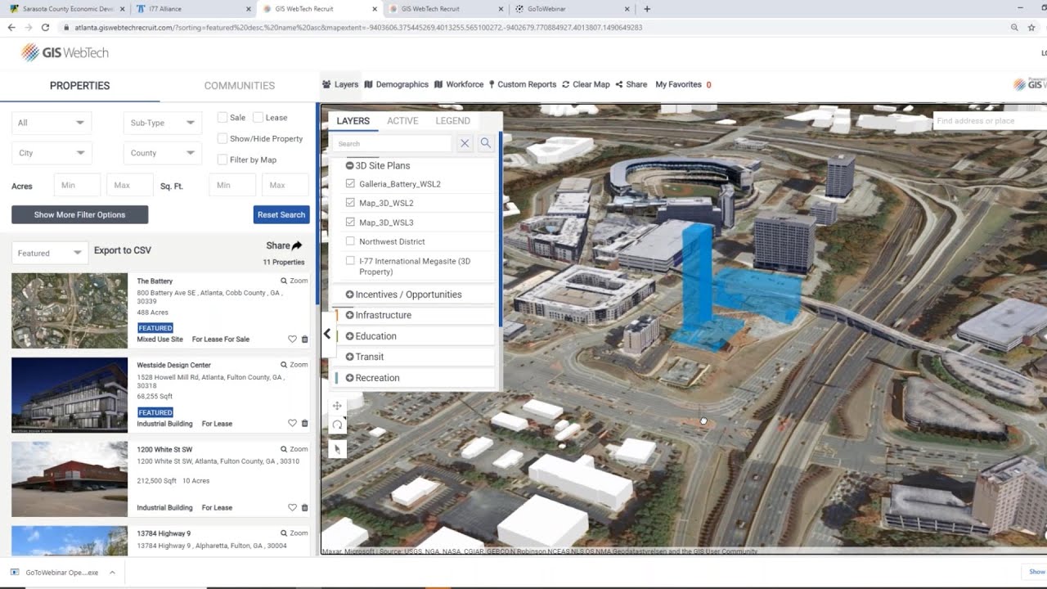Remove 1200 White St SW with trash
The height and width of the screenshot is (589, 1047).
click(305, 508)
